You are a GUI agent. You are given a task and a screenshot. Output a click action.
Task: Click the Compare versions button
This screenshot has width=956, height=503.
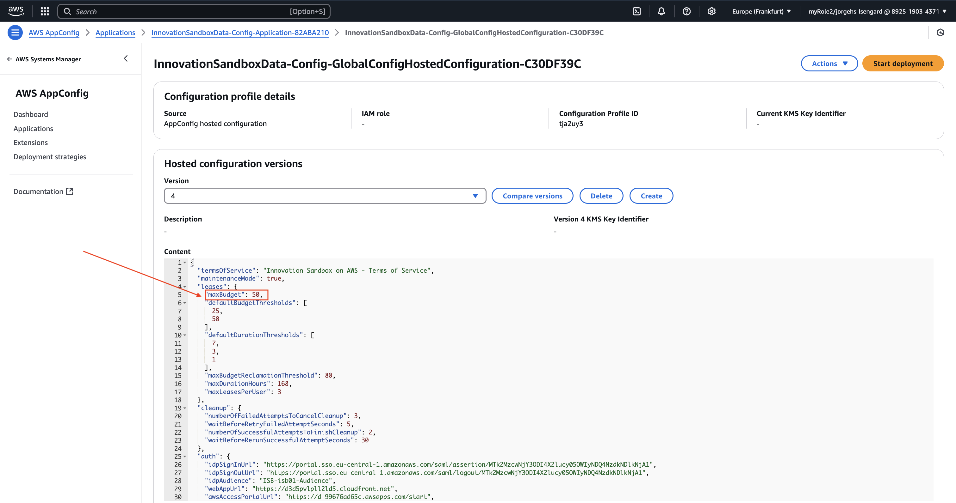(x=532, y=196)
